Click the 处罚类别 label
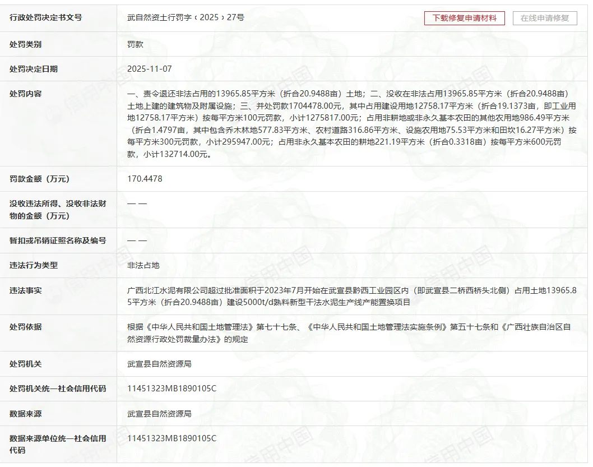Viewport: 593px width, 467px height. click(25, 44)
